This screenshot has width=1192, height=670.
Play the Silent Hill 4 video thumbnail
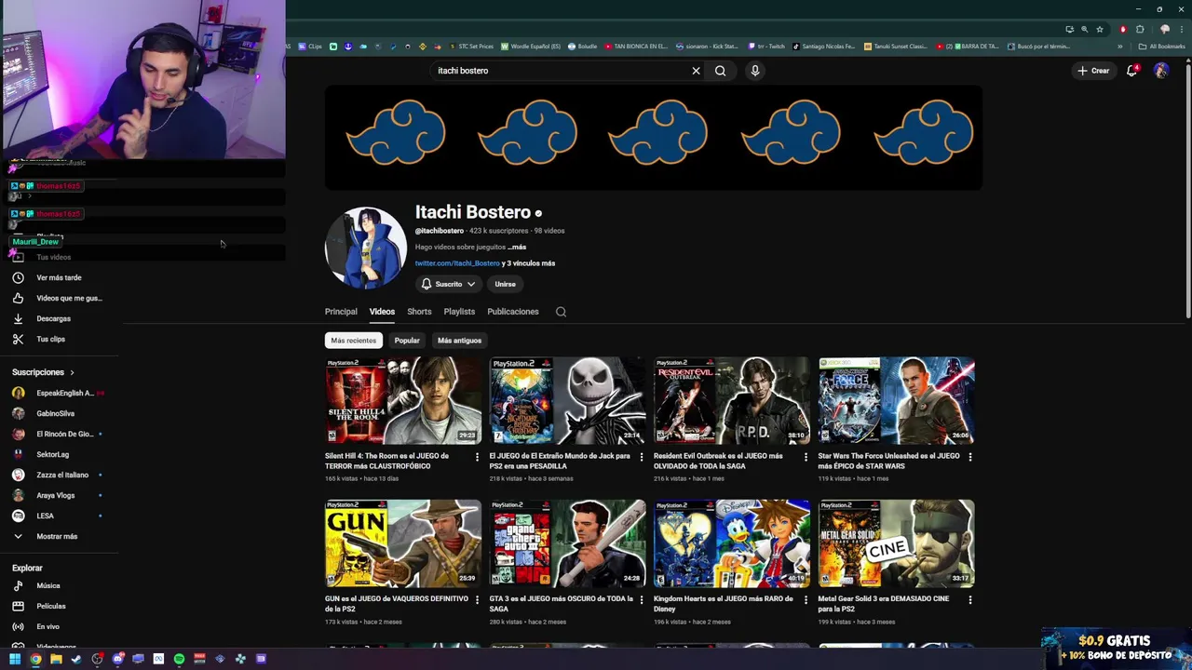pos(402,400)
